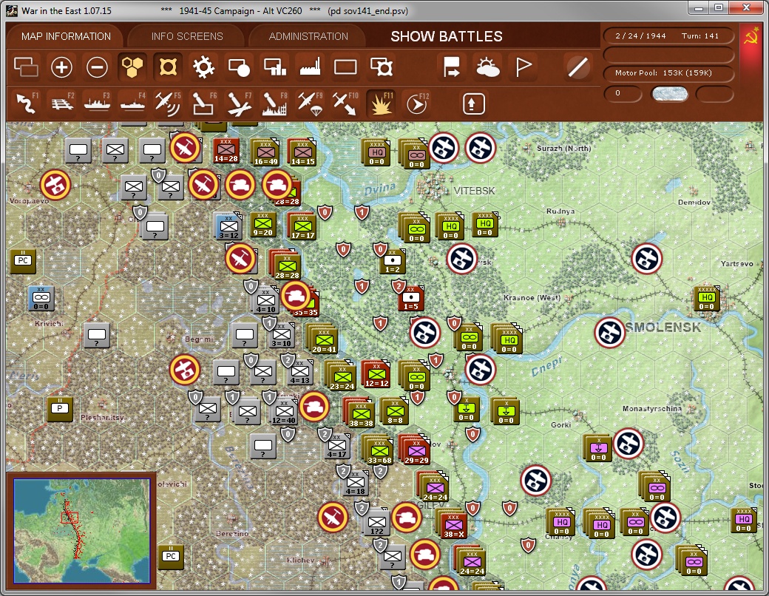The width and height of the screenshot is (769, 596).
Task: Click the minimap overview thumbnail
Action: (x=81, y=531)
